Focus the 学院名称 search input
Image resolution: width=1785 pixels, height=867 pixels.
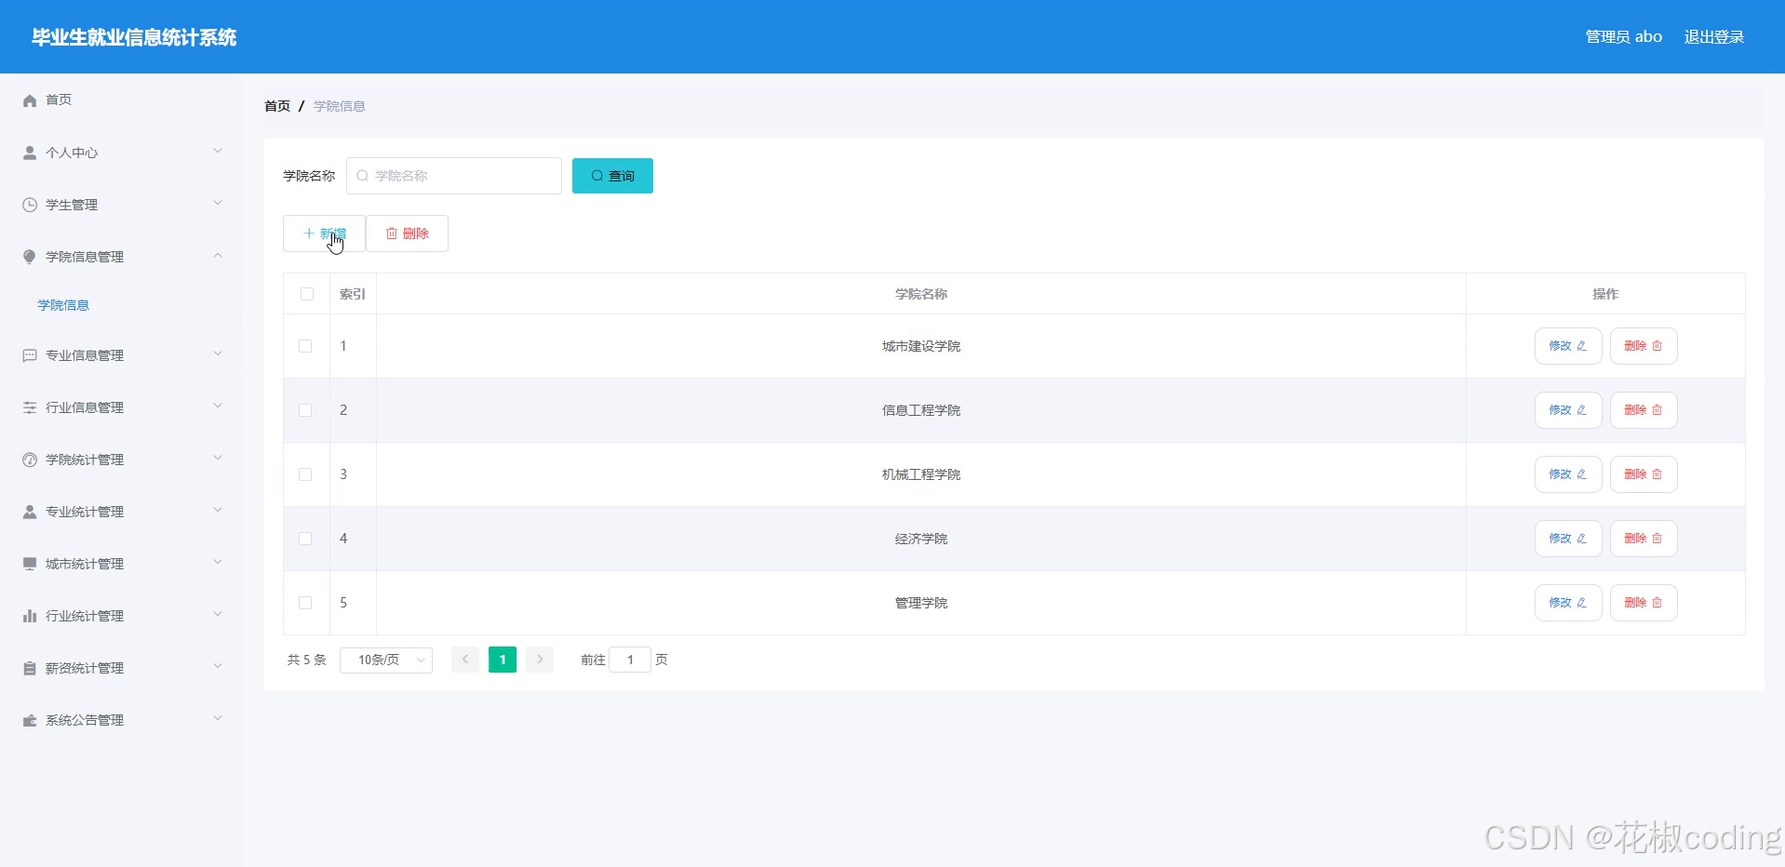pyautogui.click(x=454, y=176)
